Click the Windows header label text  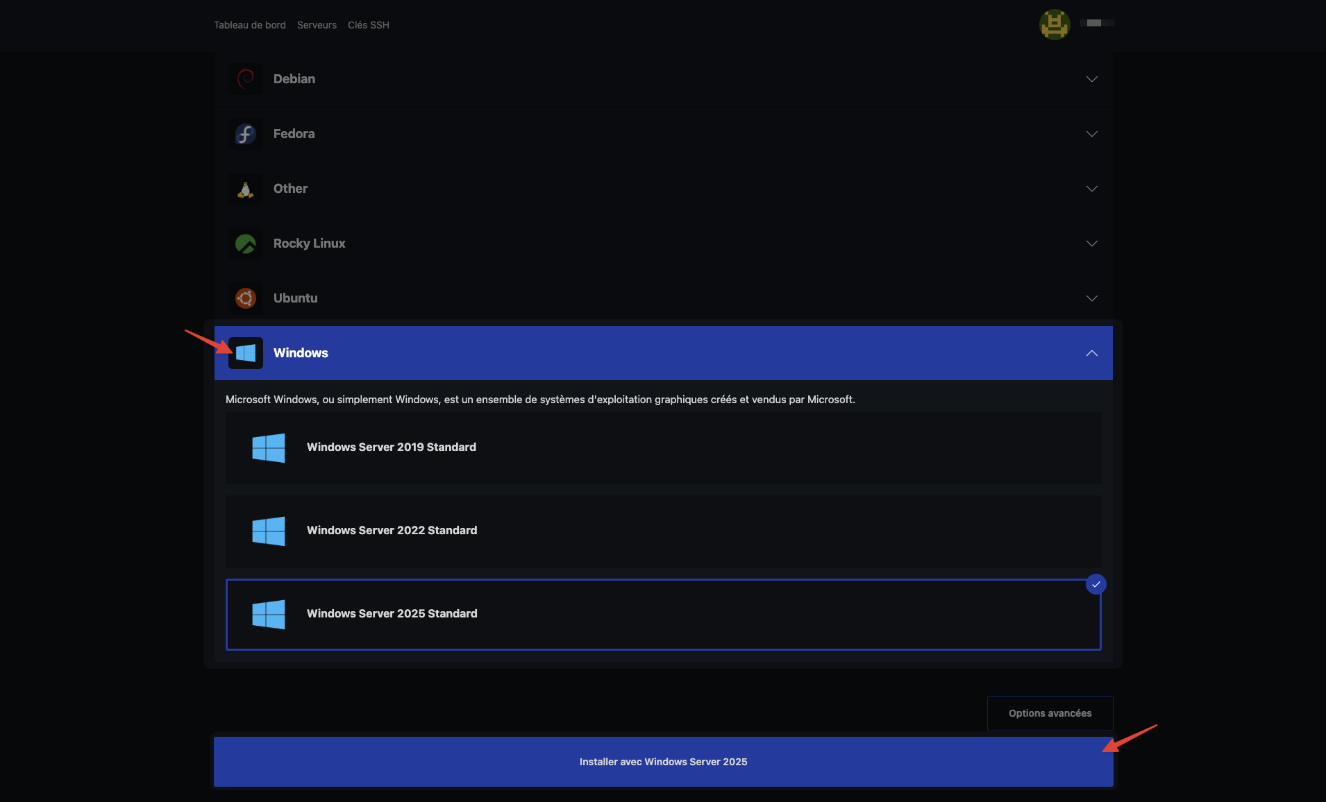[x=301, y=353]
